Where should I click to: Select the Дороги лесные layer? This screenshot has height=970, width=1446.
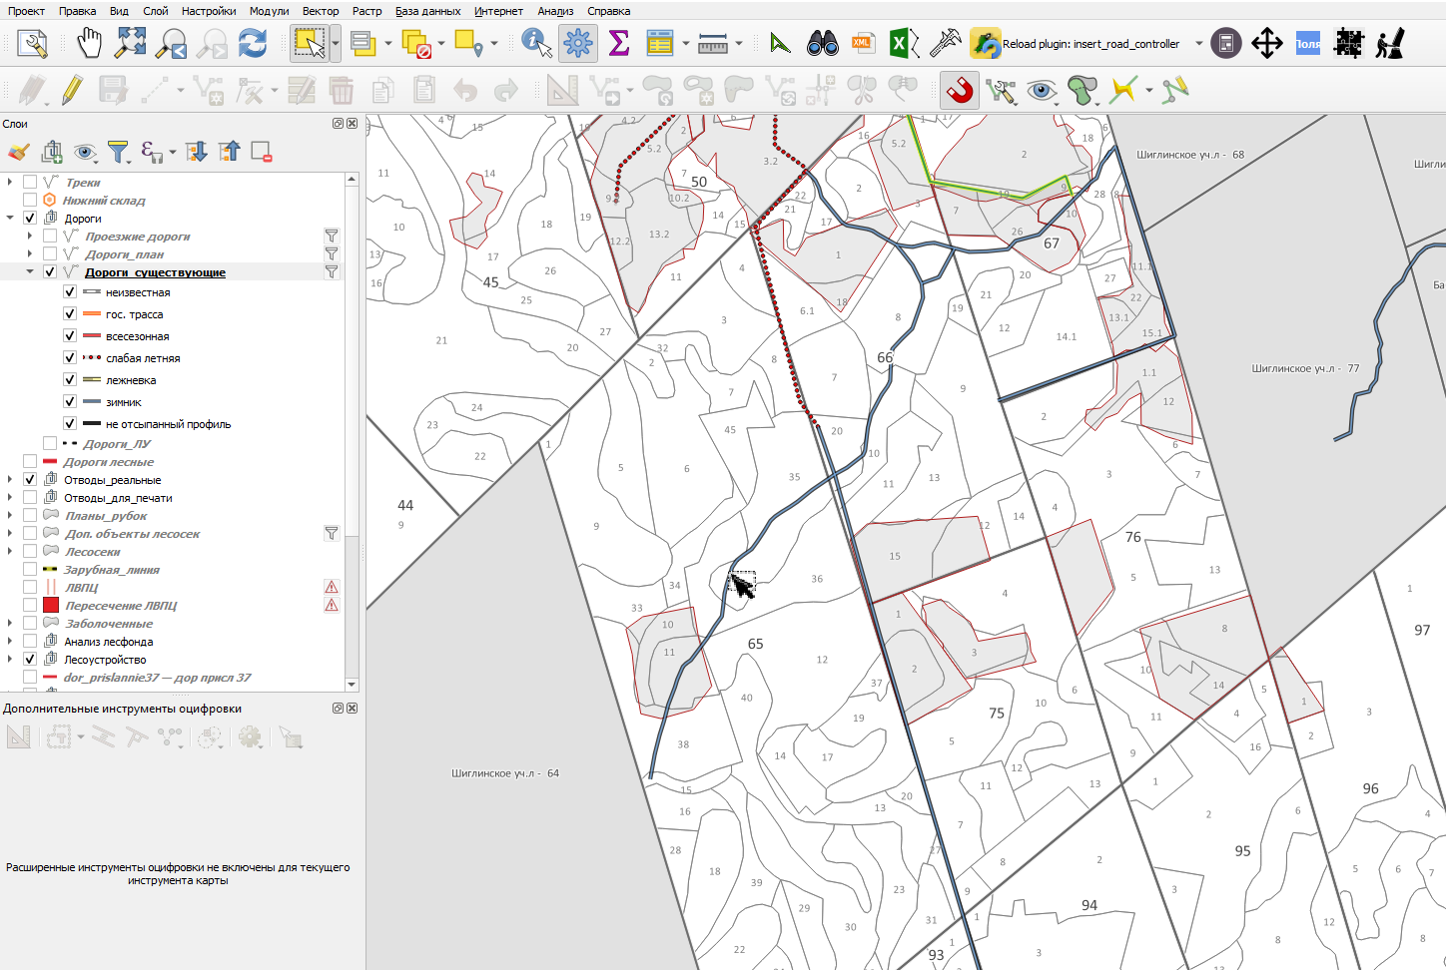point(109,462)
